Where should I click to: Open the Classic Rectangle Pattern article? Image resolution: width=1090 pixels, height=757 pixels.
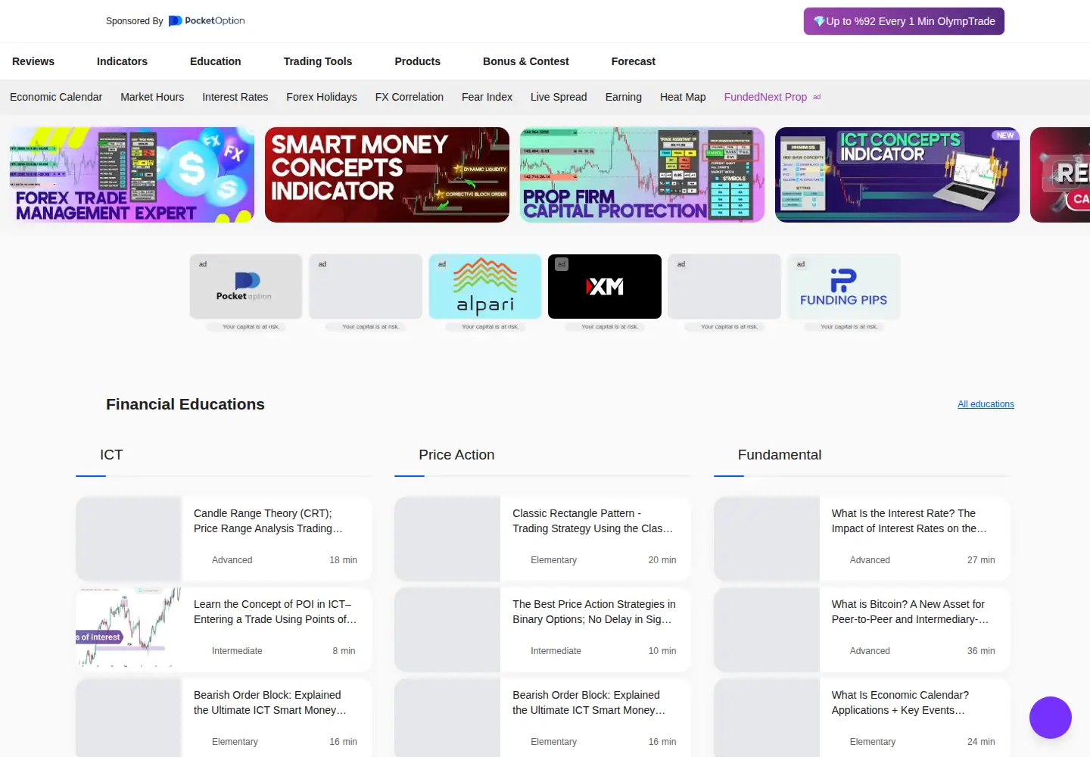tap(543, 539)
